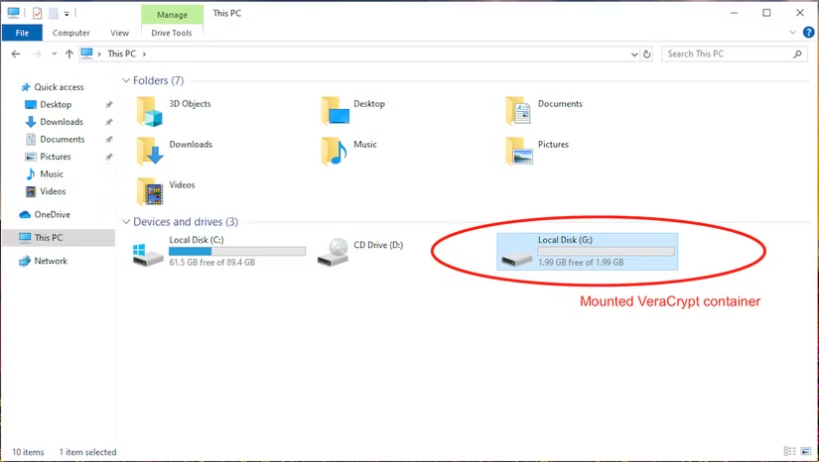Open the CD Drive (D:) icon

[x=334, y=253]
